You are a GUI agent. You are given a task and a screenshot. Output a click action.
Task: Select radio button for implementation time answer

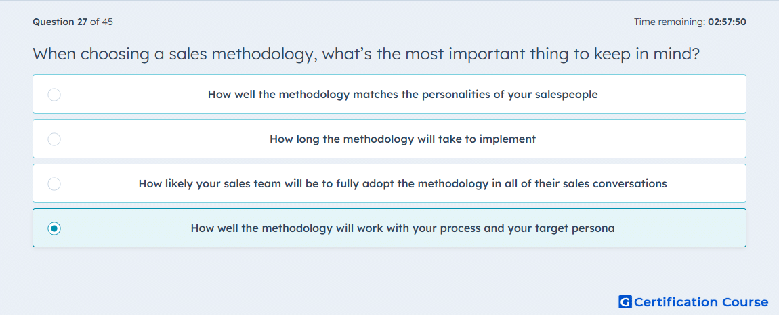coord(54,139)
